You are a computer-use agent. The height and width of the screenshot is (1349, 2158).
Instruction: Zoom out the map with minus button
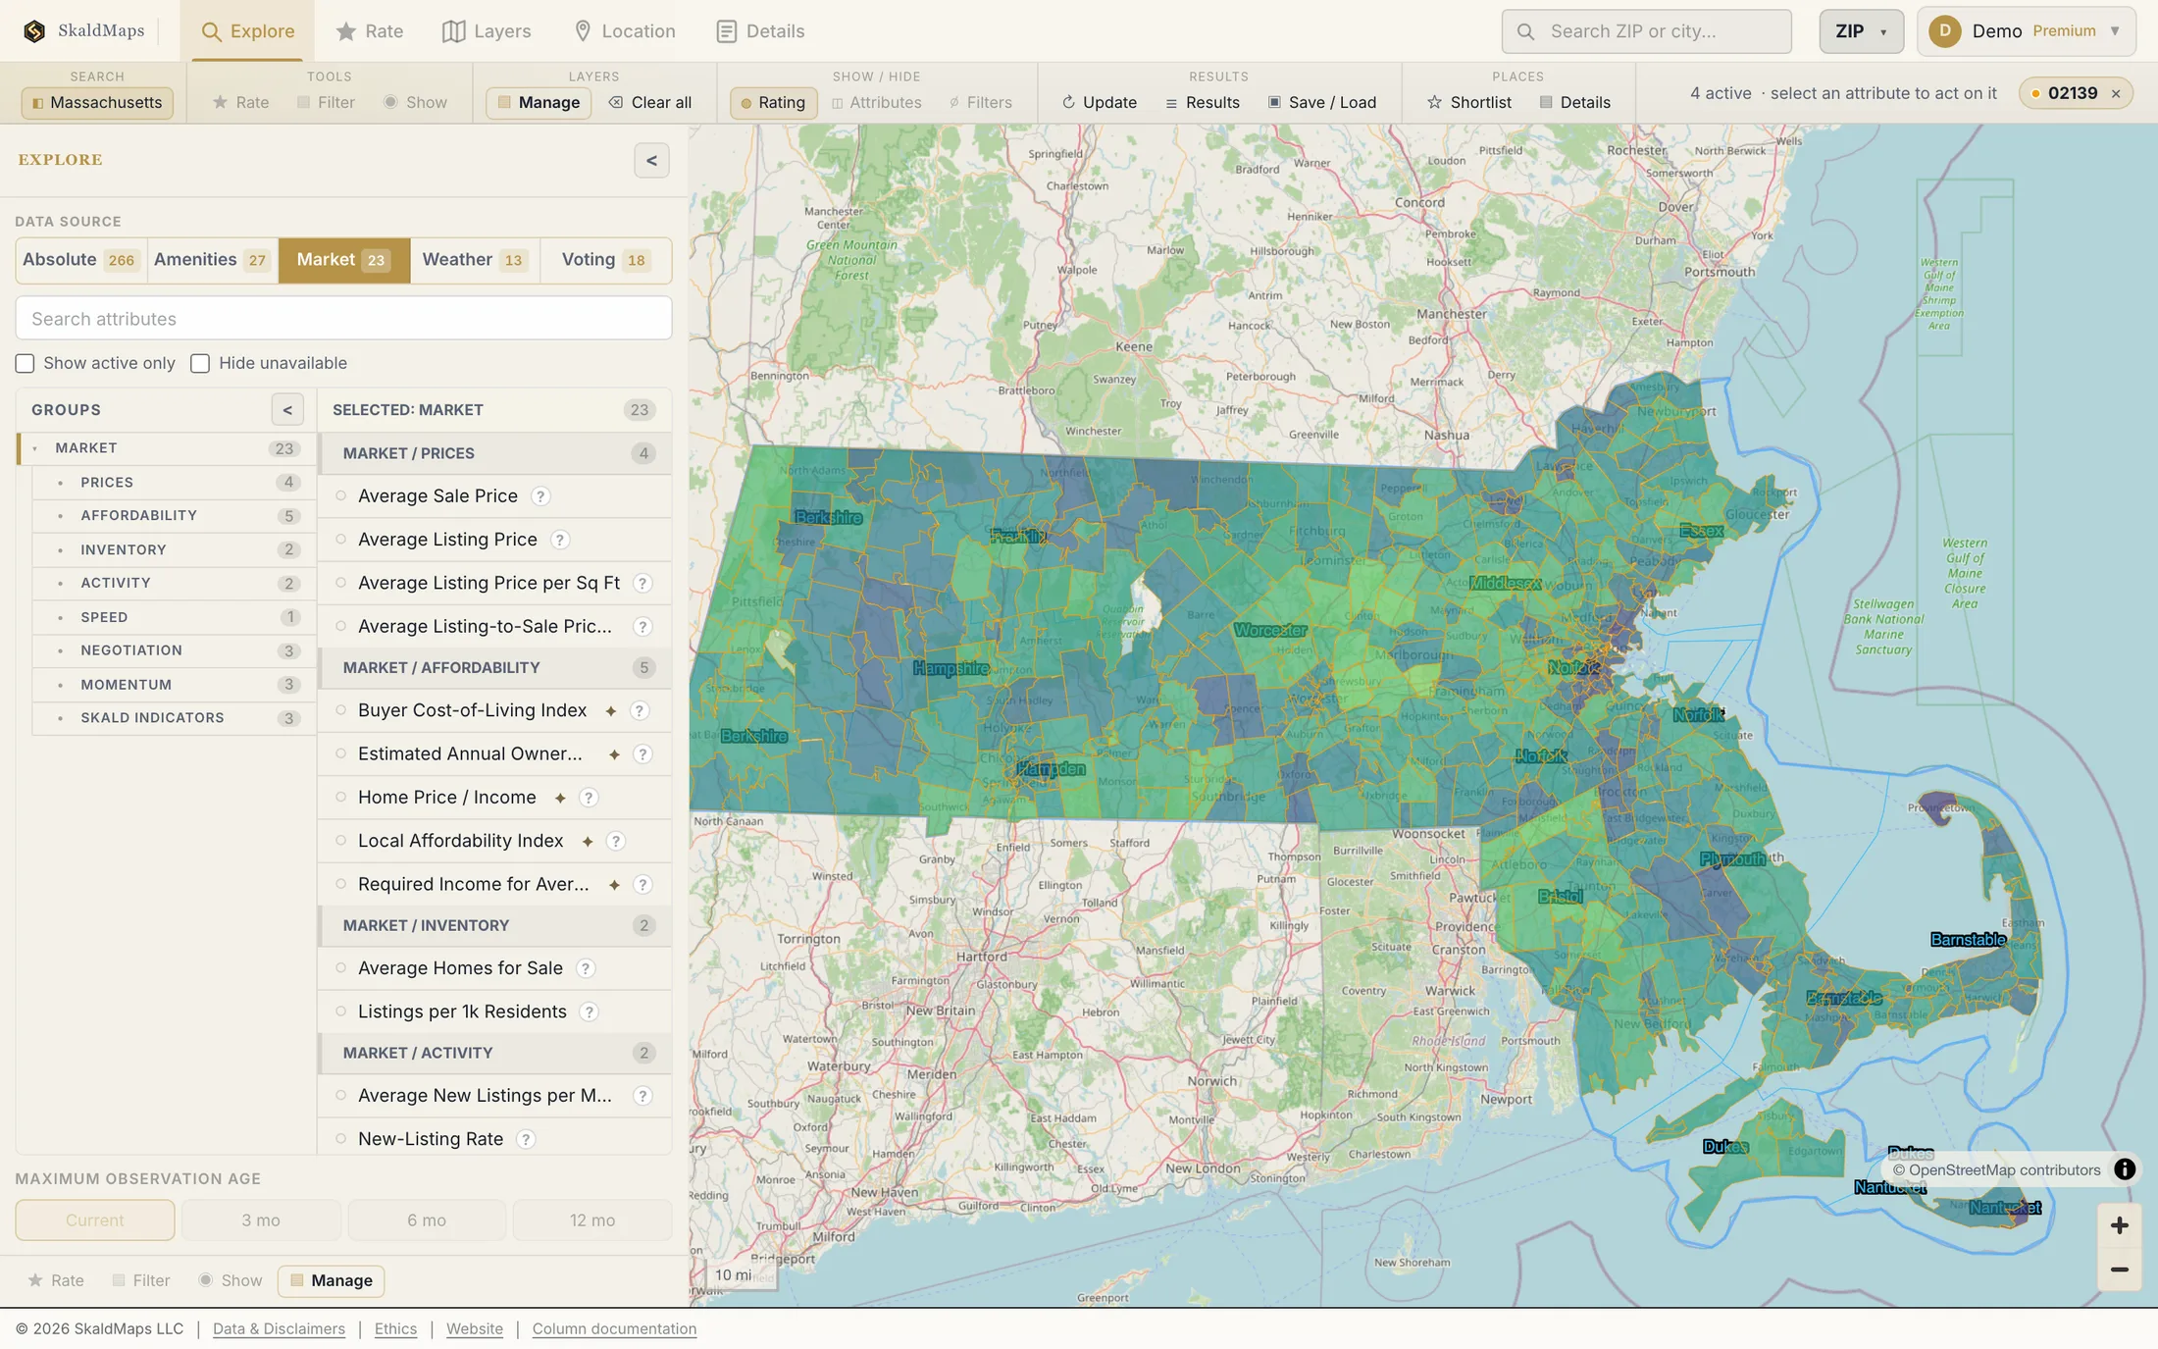coord(2119,1270)
